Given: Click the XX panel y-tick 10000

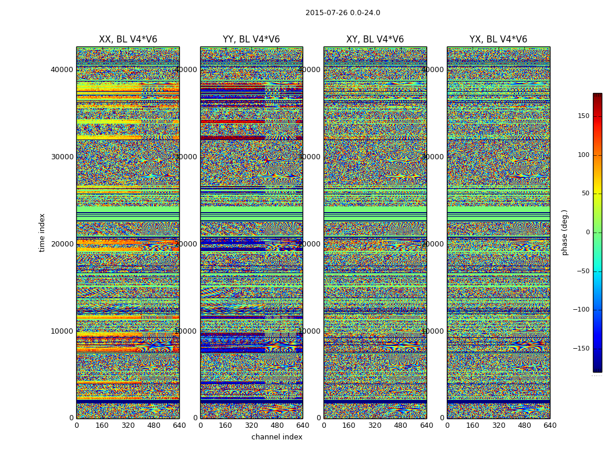Looking at the screenshot, I should click(x=62, y=331).
